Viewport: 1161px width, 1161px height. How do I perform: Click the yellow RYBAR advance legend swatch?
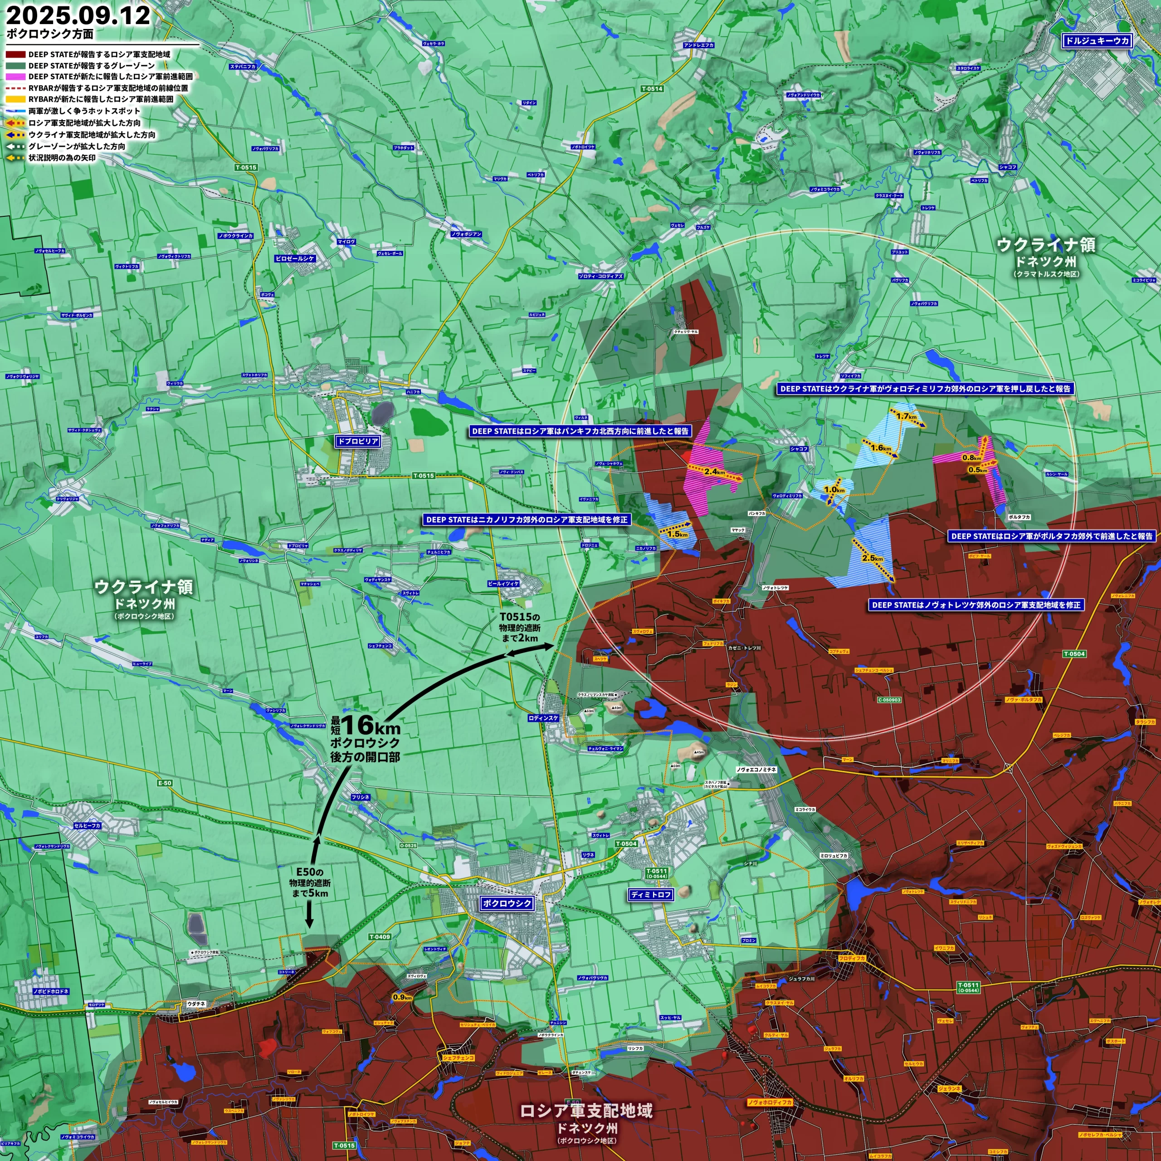tap(15, 99)
